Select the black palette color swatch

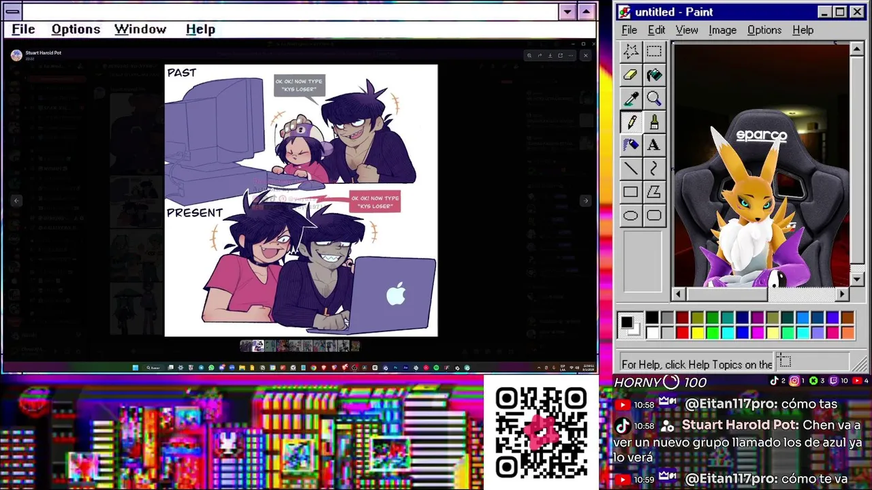(x=652, y=317)
